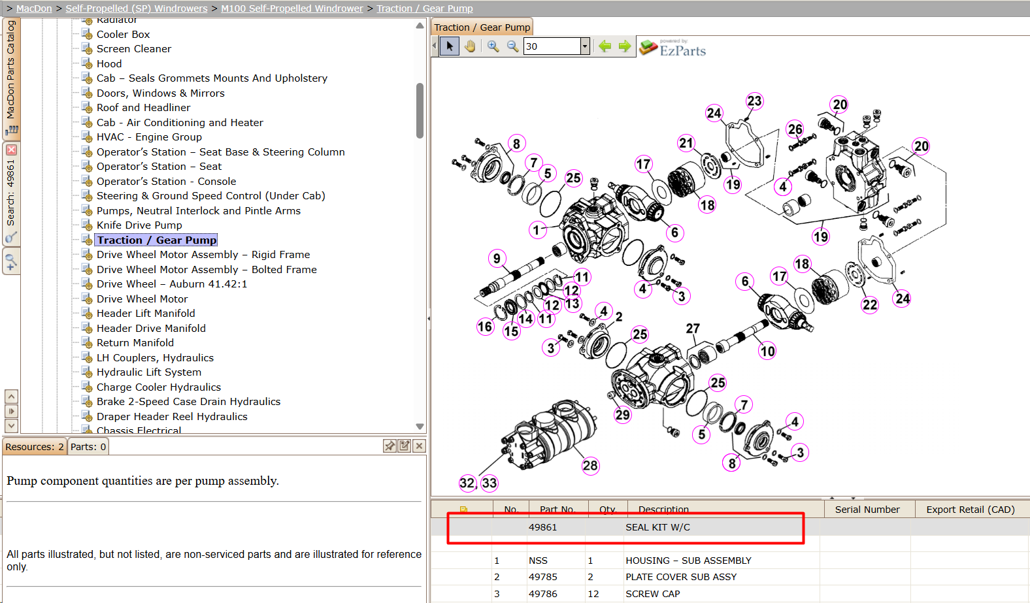Click the catalog tree scrollbar down arrow
Screen dimensions: 1030x603
click(420, 427)
